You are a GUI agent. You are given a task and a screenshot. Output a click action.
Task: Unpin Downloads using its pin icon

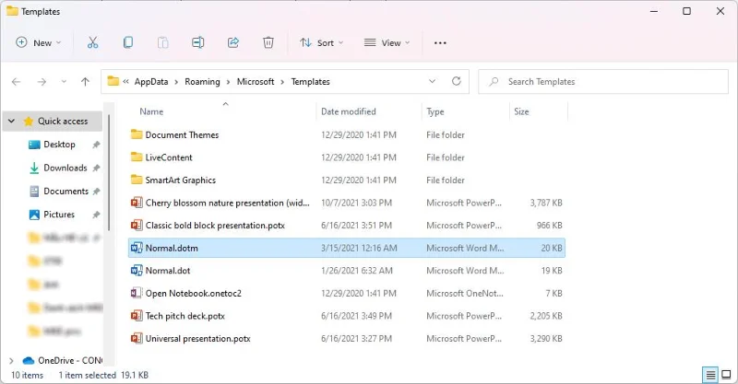[96, 168]
